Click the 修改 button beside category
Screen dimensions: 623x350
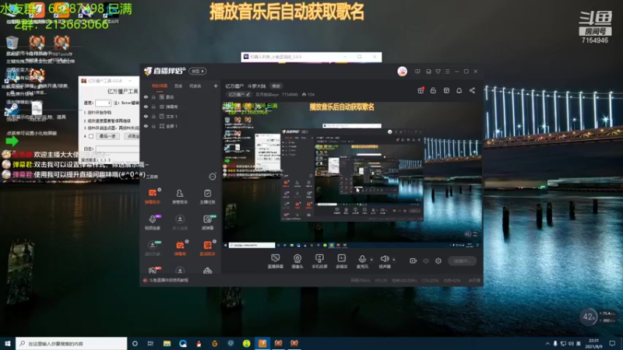276,86
